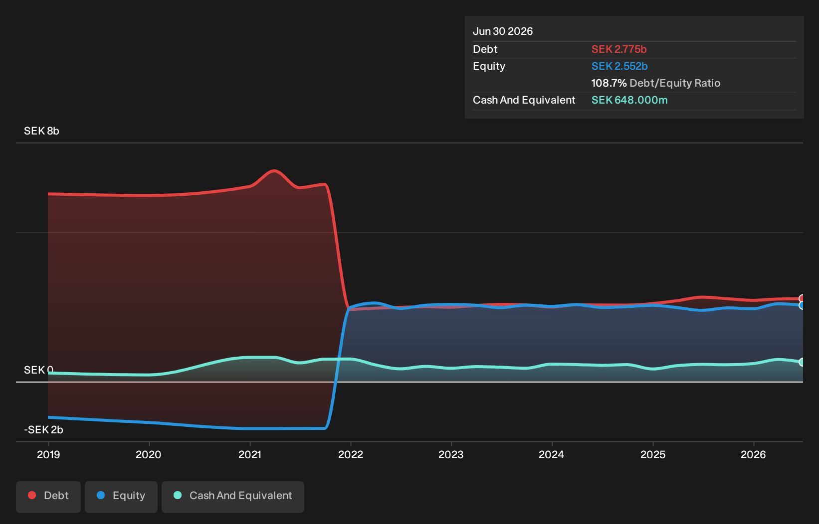Toggle the Debt series legend button
819x524 pixels.
coord(48,497)
